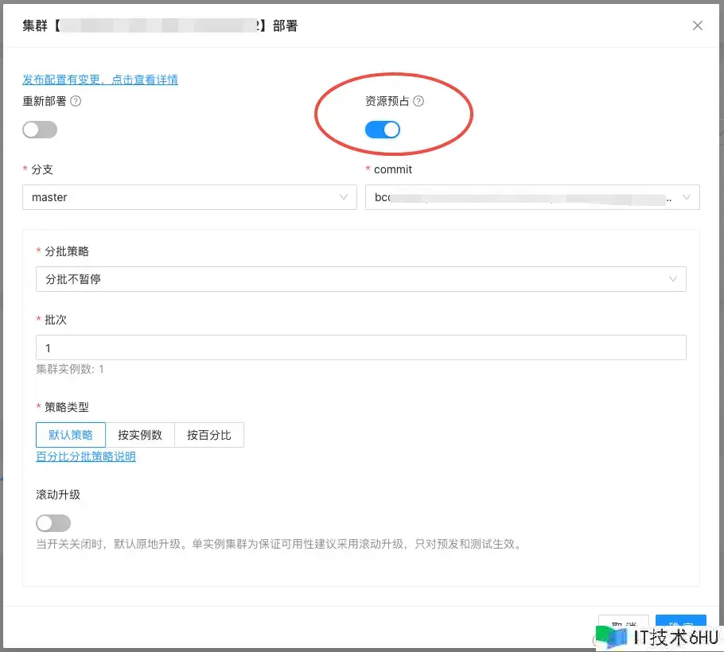Enable the 重新部署 switch
This screenshot has height=652, width=724.
(40, 130)
